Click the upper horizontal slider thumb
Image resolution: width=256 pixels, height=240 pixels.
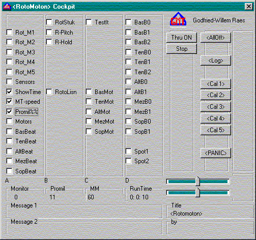pyautogui.click(x=197, y=181)
